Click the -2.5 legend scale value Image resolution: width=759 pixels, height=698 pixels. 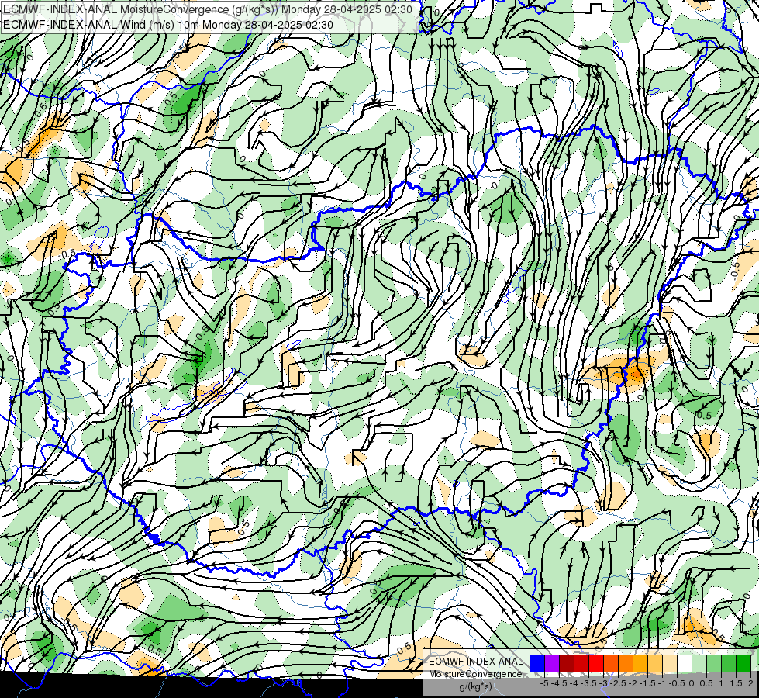coord(618,683)
